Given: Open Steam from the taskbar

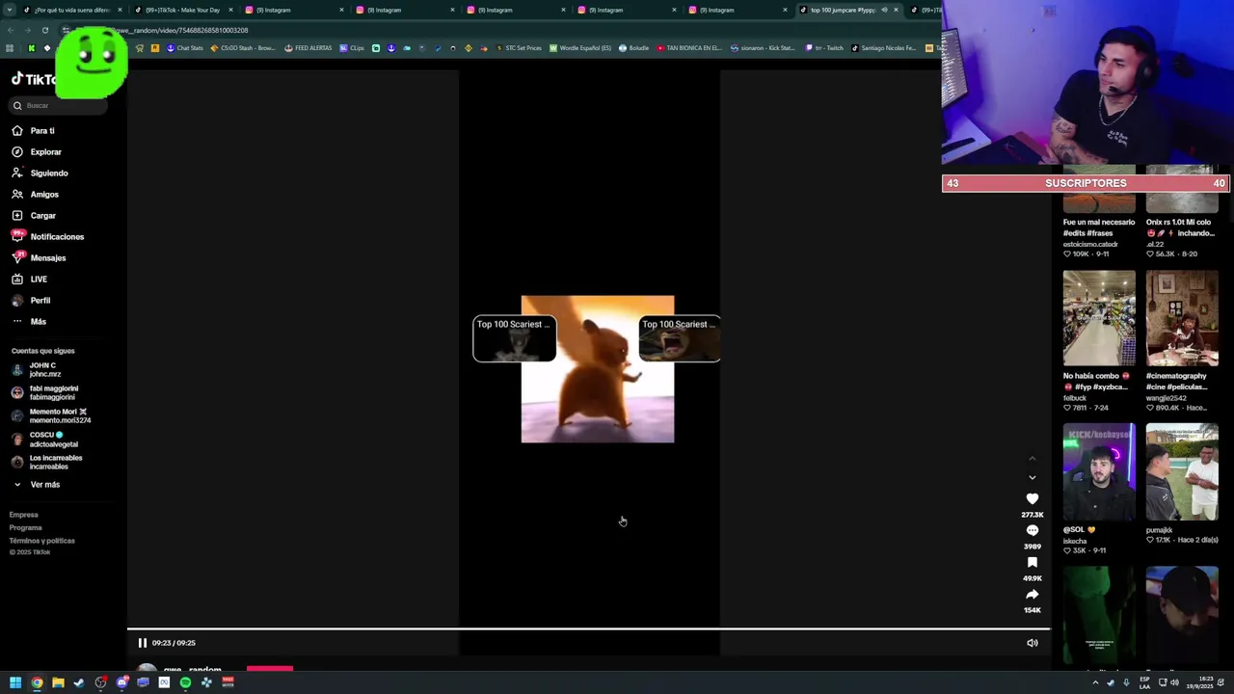Looking at the screenshot, I should tap(79, 682).
